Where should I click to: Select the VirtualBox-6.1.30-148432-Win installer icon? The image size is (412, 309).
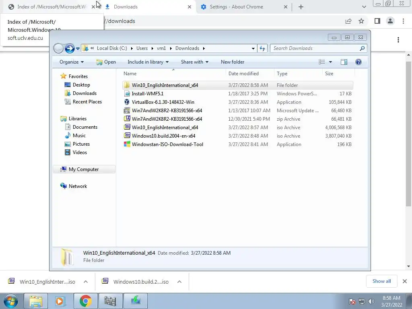tap(127, 102)
